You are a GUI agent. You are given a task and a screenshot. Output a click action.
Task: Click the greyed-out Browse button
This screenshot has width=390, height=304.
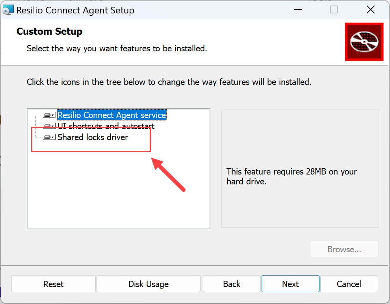[344, 250]
